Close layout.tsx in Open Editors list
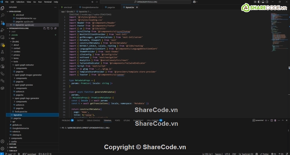Viewport: 290px width, 155px height. pos(11,25)
